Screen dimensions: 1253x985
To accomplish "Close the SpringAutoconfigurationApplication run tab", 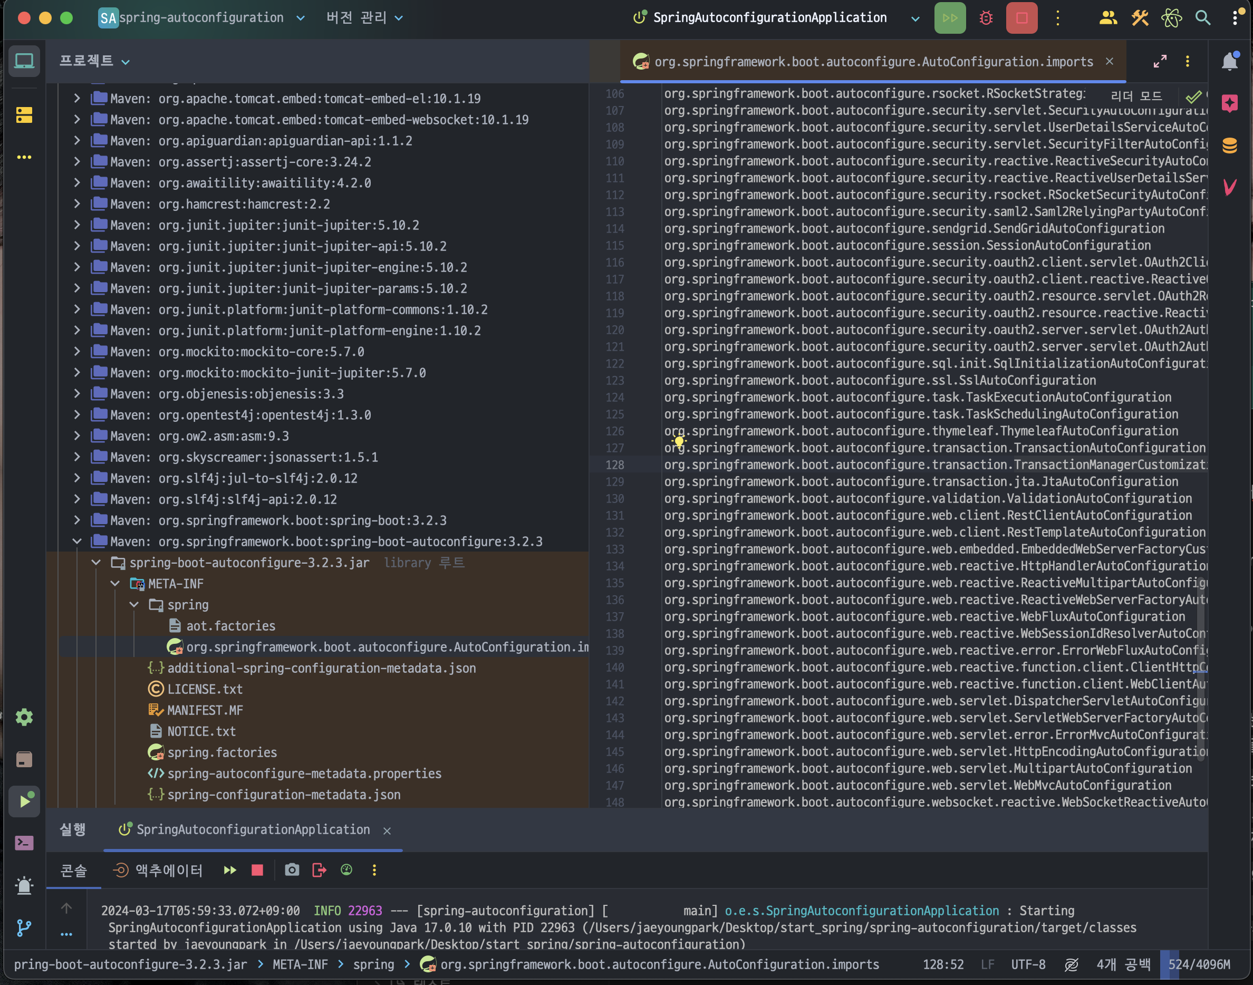I will (387, 831).
